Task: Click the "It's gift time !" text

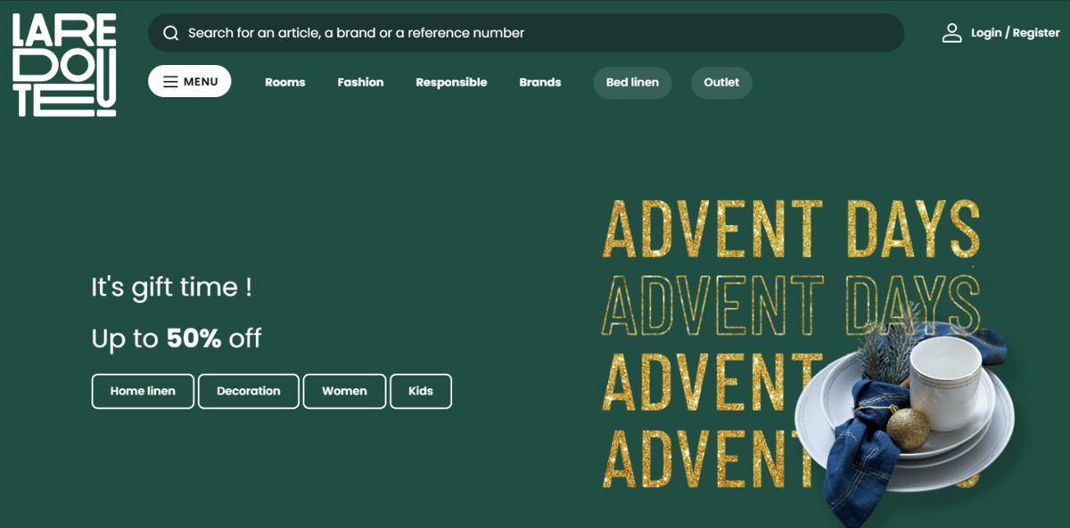Action: coord(171,288)
